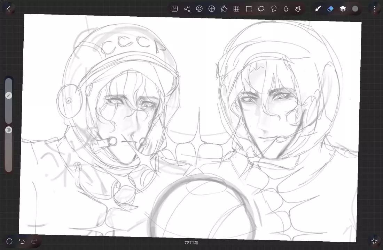Viewport: 383px width, 250px height.
Task: Open the gray current color swatch
Action: (x=355, y=9)
